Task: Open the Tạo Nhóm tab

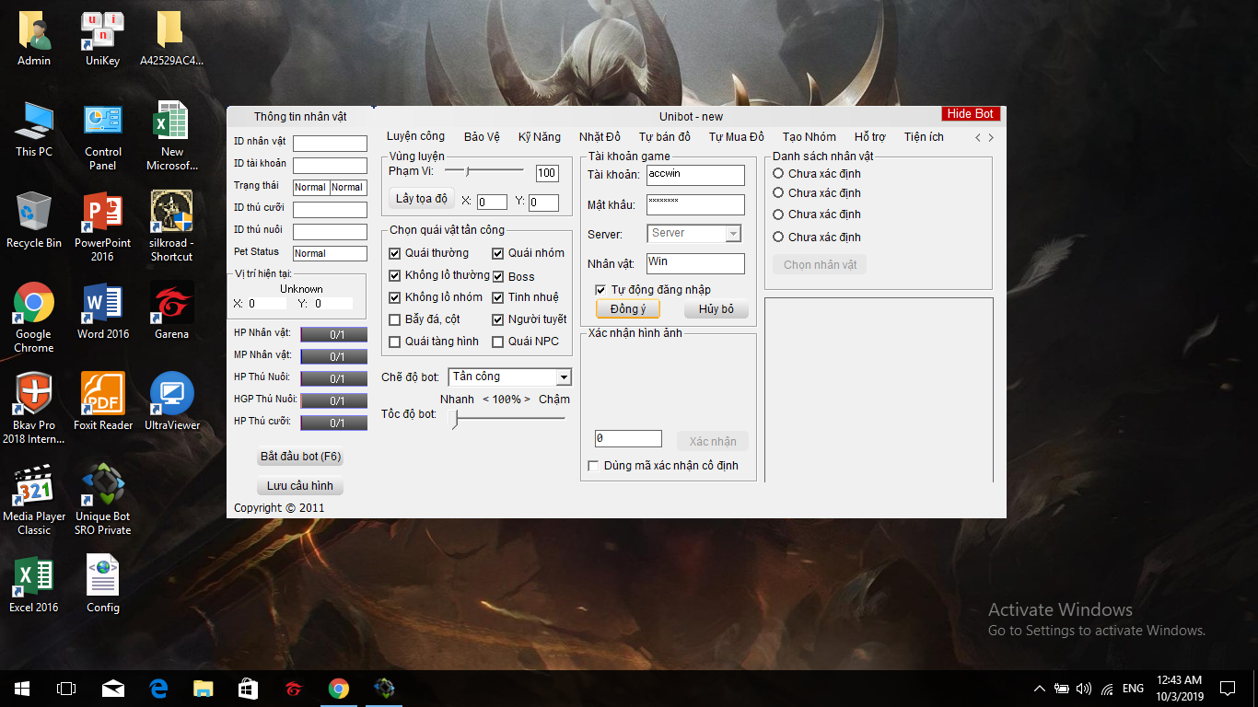Action: (810, 137)
